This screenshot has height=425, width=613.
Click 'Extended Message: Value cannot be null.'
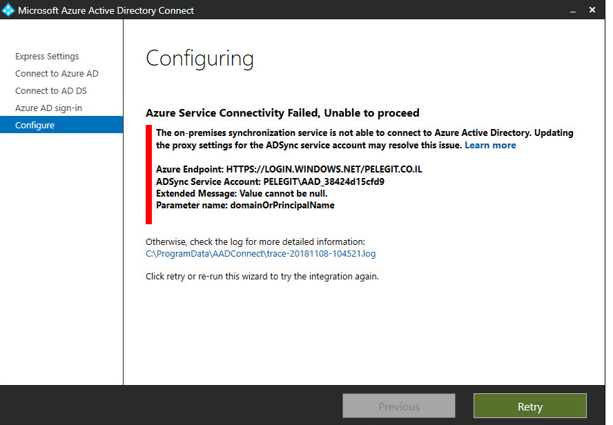click(242, 193)
